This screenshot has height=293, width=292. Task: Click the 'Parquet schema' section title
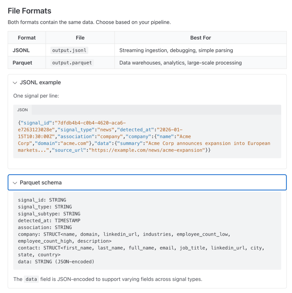click(41, 183)
